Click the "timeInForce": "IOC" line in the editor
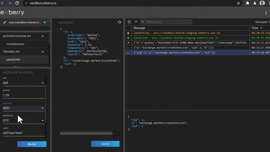This screenshot has height=152, width=270. coord(83,48)
